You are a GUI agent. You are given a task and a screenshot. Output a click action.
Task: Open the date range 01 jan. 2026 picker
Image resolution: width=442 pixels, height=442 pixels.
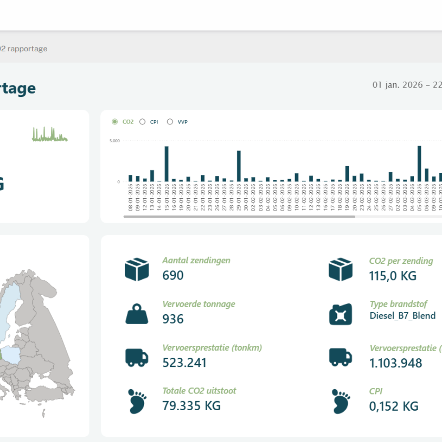pos(407,85)
